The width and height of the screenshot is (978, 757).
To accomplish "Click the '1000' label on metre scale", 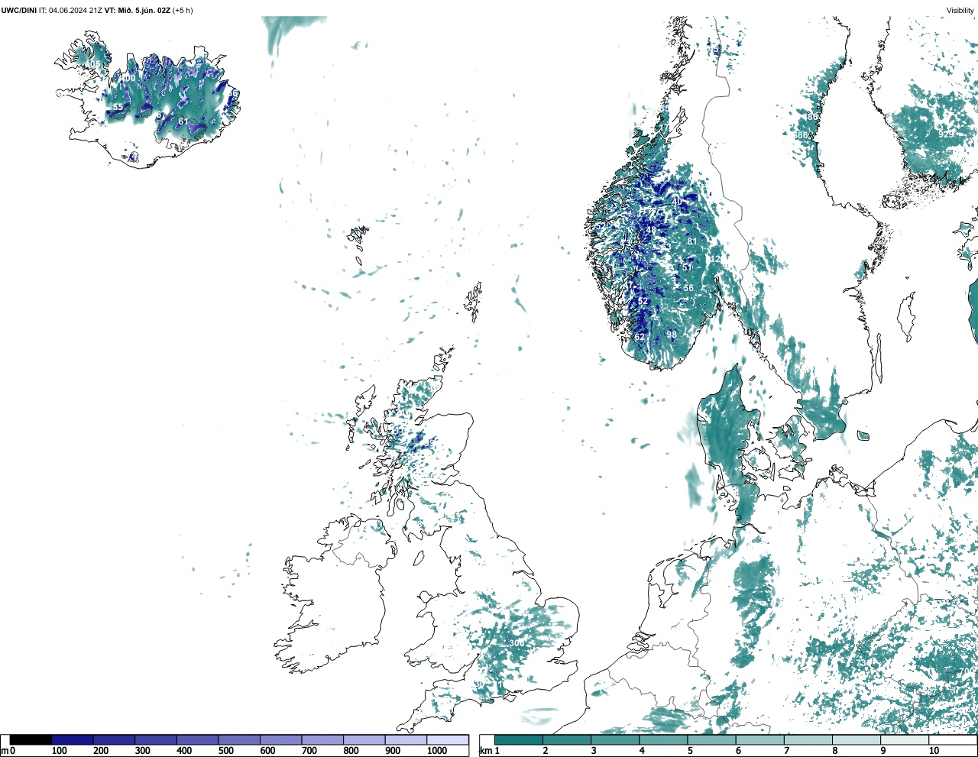I will coord(437,751).
